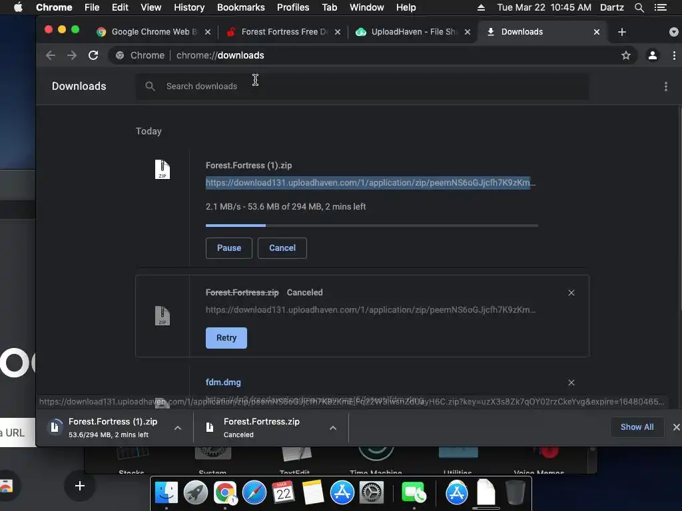Open Spotlight search in menu bar

(639, 7)
